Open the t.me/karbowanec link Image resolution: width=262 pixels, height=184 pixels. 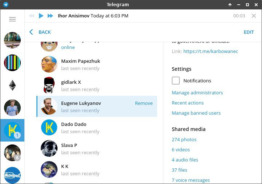pyautogui.click(x=211, y=51)
